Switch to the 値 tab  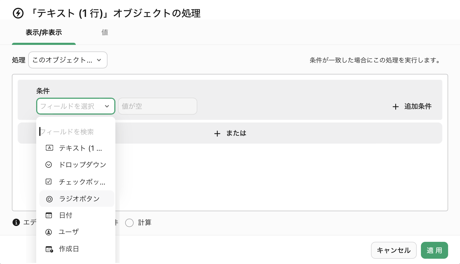[105, 32]
